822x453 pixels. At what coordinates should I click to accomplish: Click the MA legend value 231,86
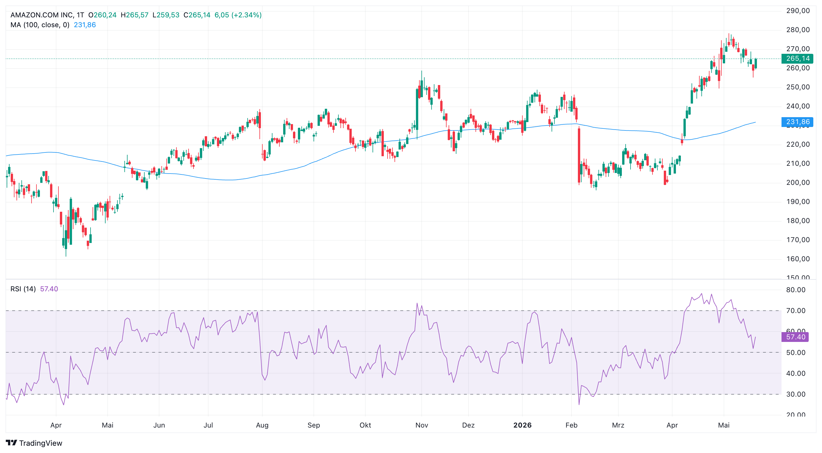tap(85, 25)
